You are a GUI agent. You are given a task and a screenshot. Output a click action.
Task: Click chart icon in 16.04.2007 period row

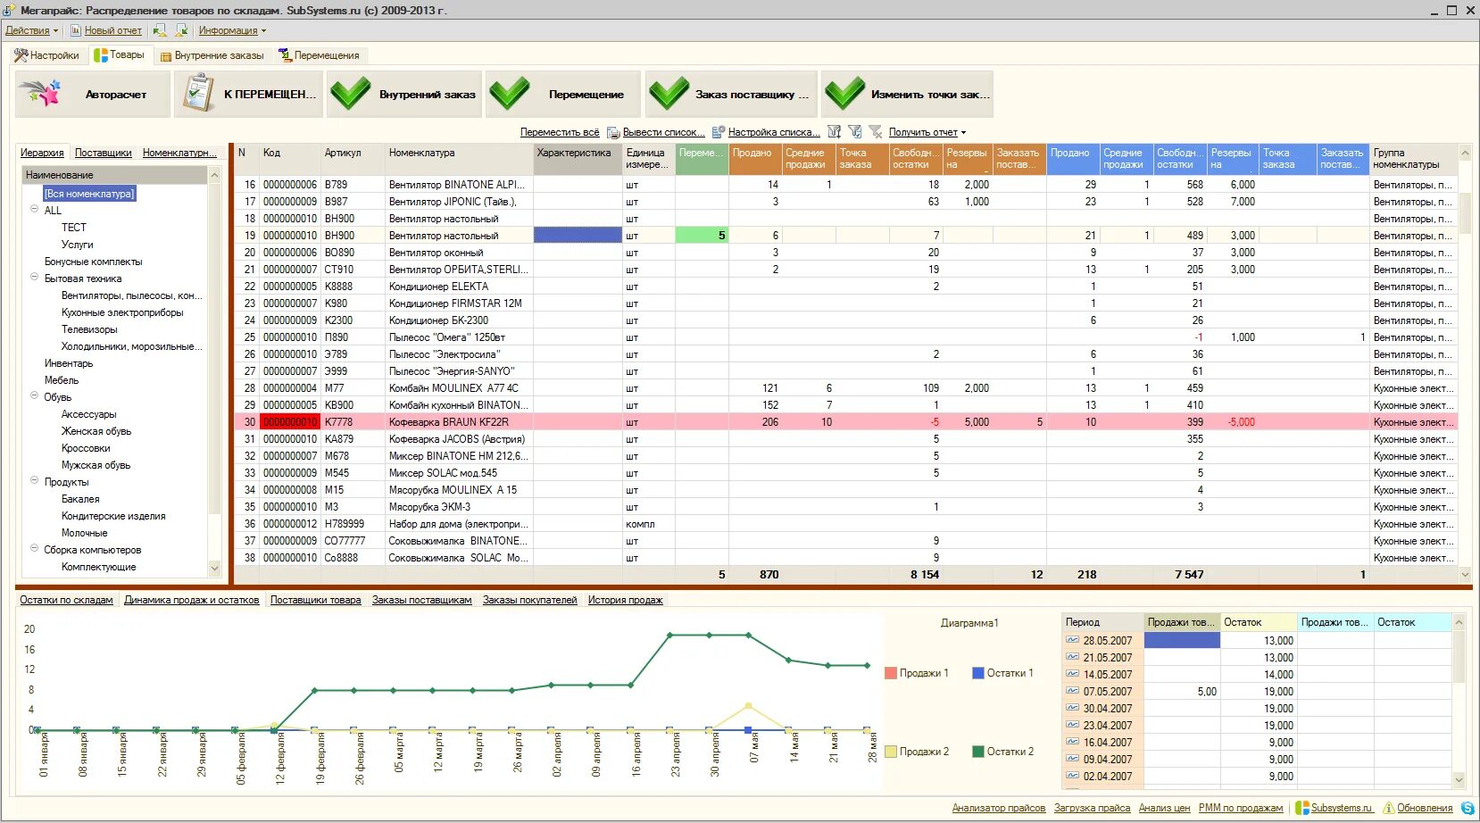click(x=1072, y=742)
